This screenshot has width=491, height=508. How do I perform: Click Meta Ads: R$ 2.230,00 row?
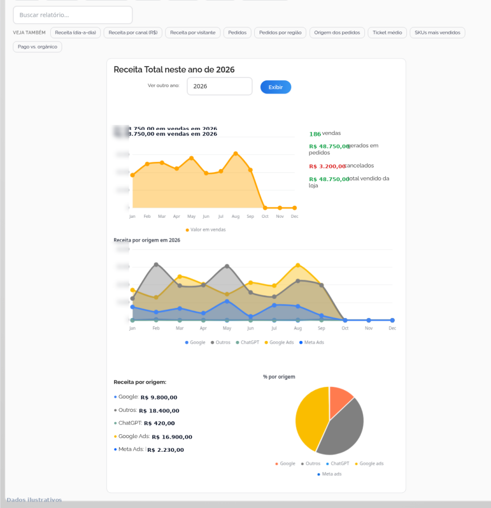[149, 450]
